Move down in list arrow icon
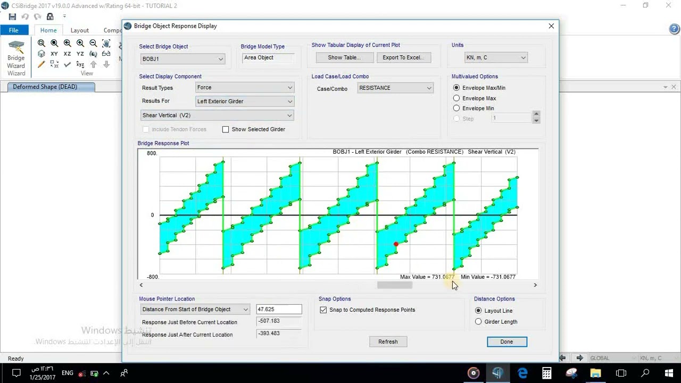 (x=106, y=64)
